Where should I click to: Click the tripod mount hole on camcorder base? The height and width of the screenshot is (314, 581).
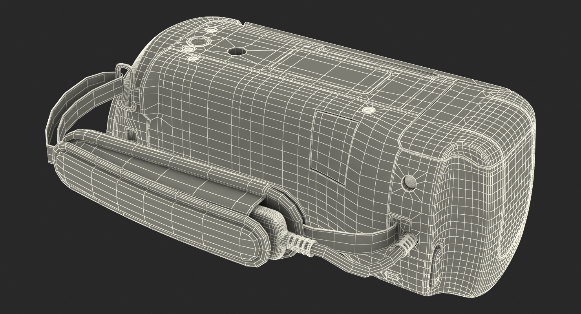(236, 51)
